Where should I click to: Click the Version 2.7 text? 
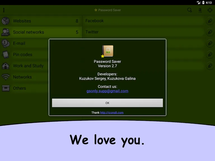coord(107,66)
